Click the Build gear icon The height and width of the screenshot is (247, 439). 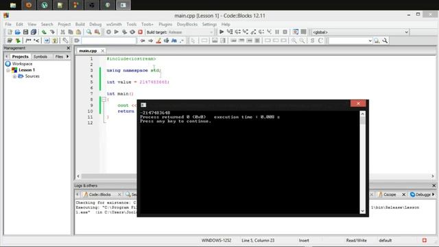[108, 32]
